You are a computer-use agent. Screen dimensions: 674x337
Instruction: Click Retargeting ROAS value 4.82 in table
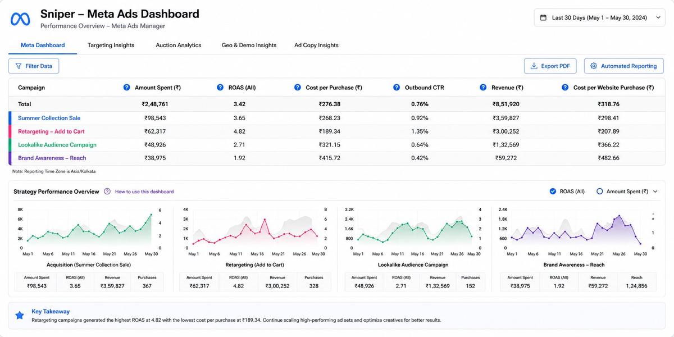pyautogui.click(x=239, y=131)
